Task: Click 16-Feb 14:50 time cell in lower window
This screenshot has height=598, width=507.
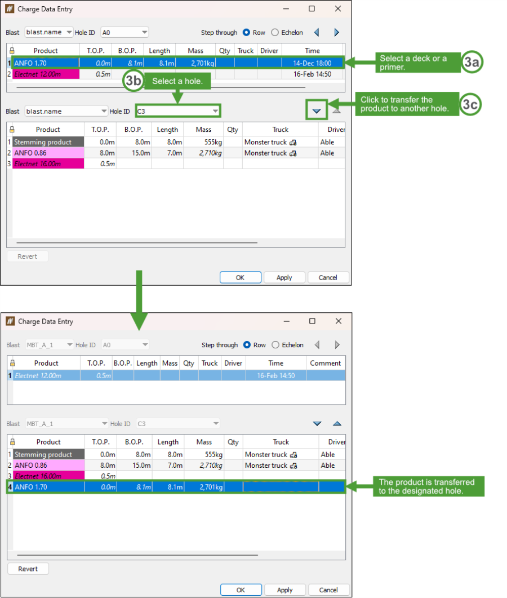Action: tap(275, 376)
